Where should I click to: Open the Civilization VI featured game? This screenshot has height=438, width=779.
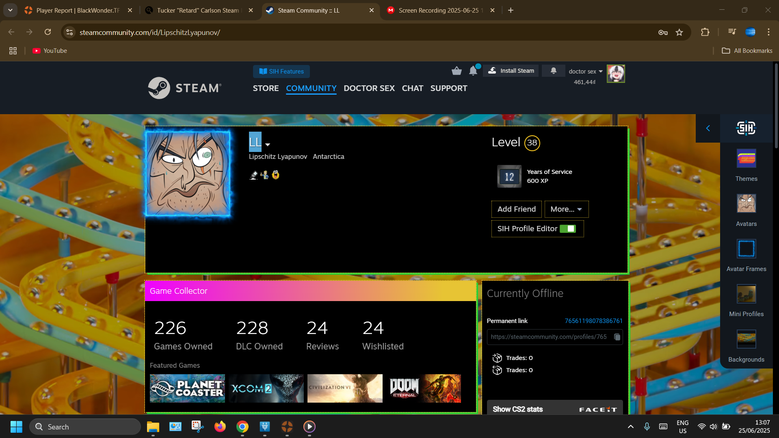point(345,388)
